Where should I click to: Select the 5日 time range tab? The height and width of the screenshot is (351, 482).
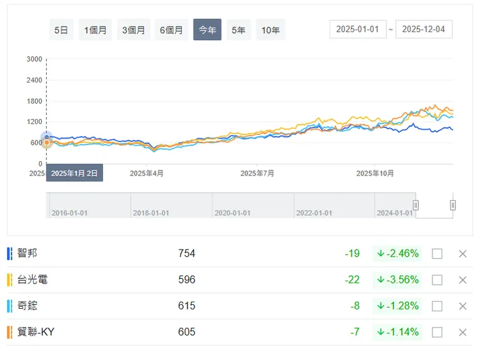pyautogui.click(x=61, y=30)
